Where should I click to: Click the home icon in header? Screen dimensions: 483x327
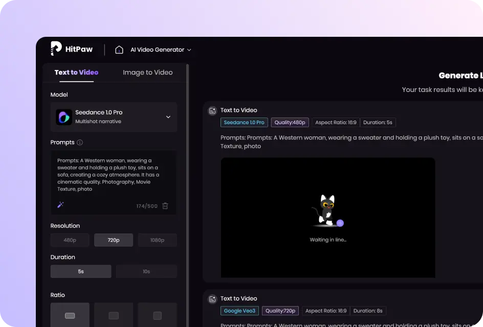pyautogui.click(x=119, y=50)
